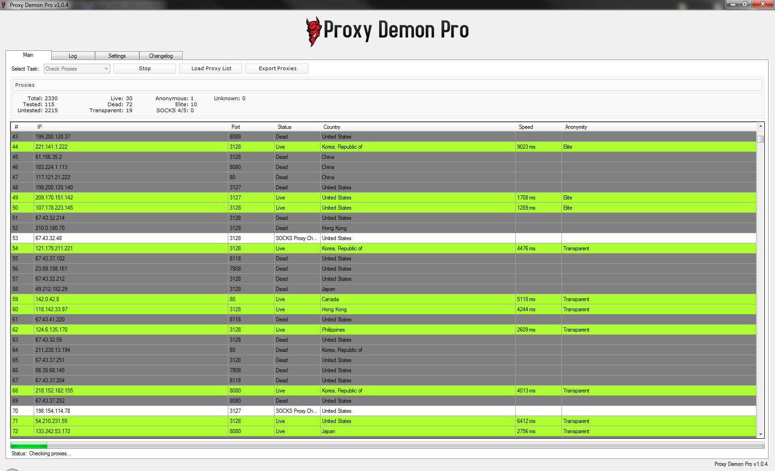Click the Proxy Demon Pro devil logo
The image size is (775, 471).
tap(314, 31)
